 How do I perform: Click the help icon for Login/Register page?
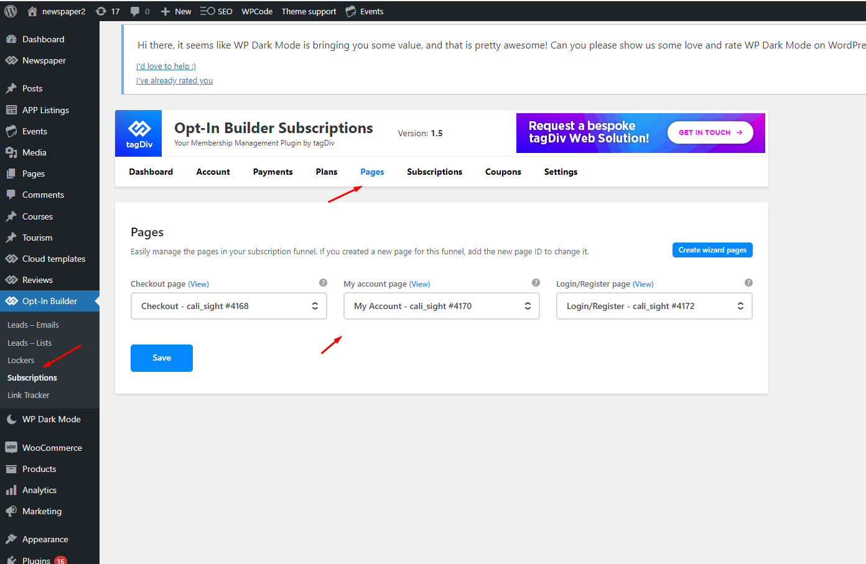748,283
